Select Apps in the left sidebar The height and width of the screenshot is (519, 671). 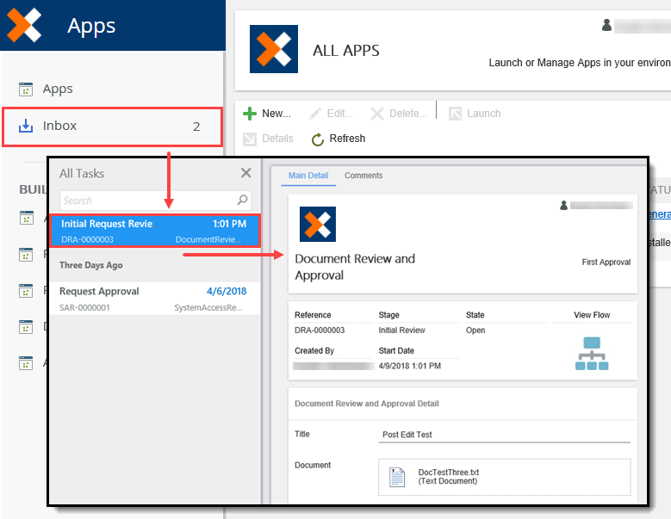pyautogui.click(x=58, y=89)
